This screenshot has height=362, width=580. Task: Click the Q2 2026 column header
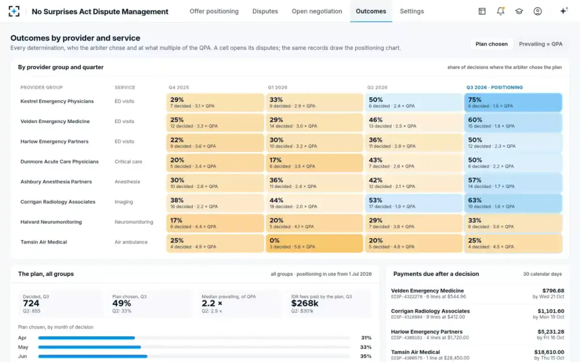pyautogui.click(x=377, y=87)
